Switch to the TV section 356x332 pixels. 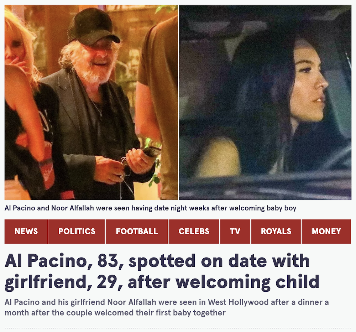[235, 232]
